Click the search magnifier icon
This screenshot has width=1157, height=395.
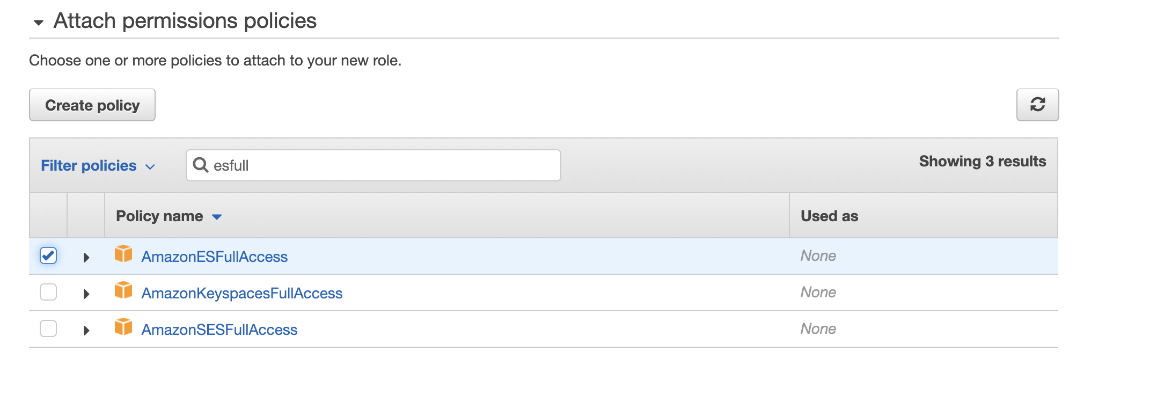coord(200,165)
